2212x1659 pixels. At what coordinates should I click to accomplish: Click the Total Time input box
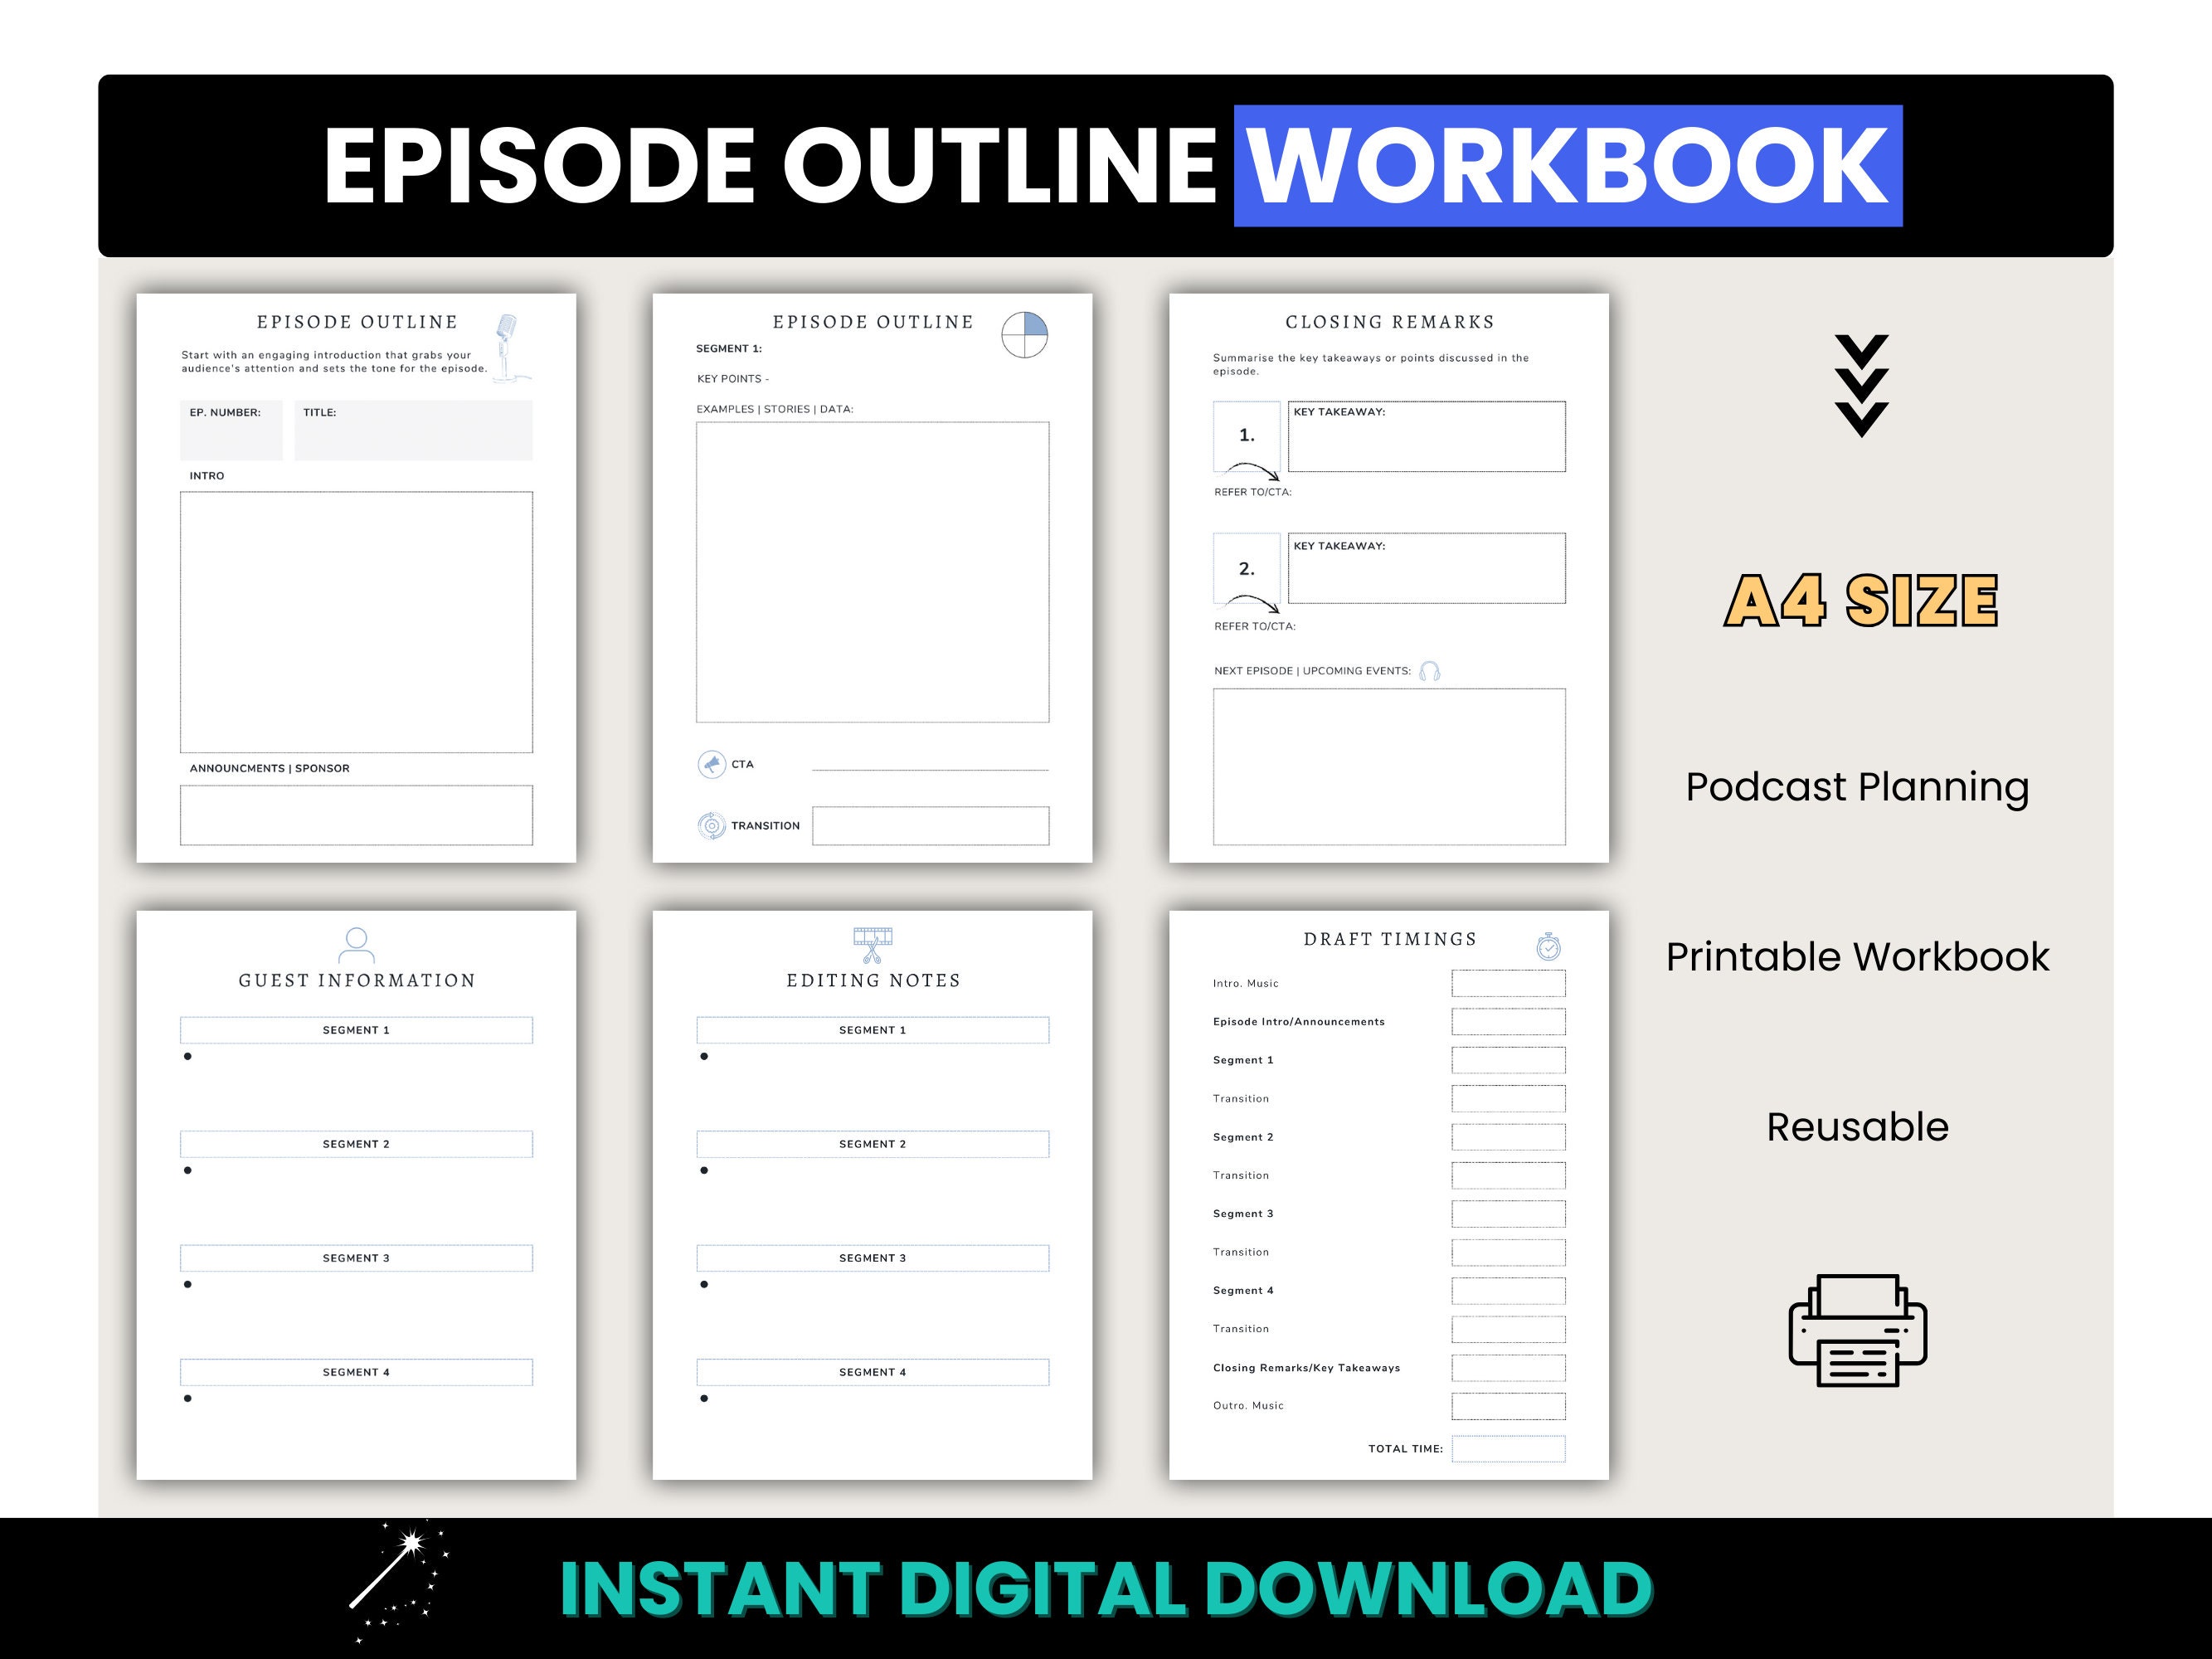point(1508,1448)
